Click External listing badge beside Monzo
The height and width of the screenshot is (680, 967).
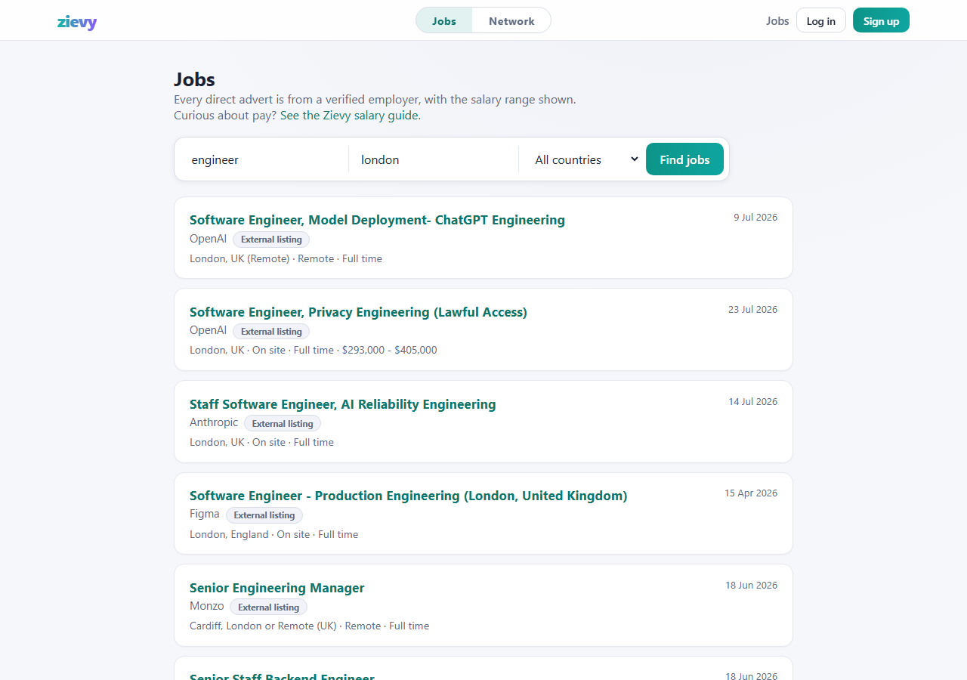(x=269, y=607)
